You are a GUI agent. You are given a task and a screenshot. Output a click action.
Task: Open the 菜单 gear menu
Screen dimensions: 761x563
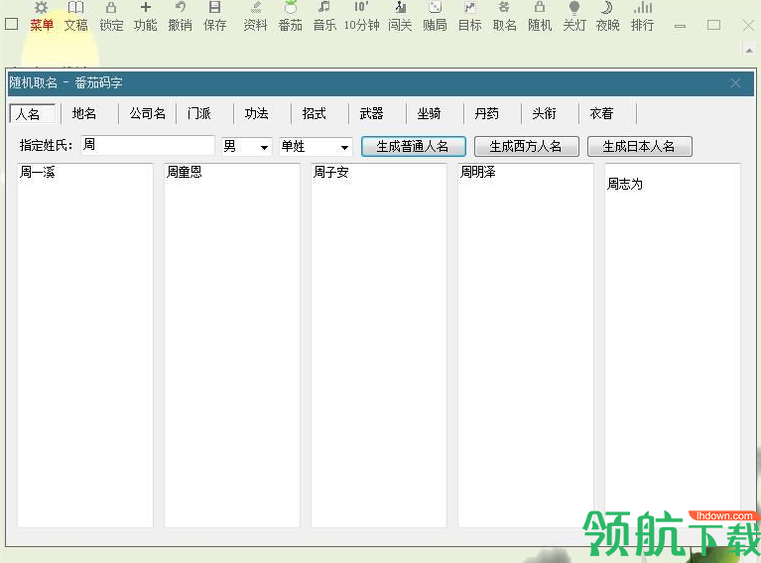(42, 16)
